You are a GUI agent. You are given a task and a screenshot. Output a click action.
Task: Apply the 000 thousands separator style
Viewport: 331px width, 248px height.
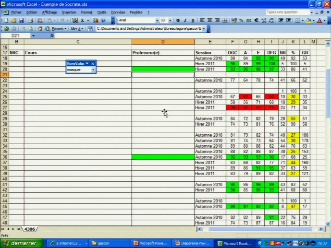coord(249,21)
